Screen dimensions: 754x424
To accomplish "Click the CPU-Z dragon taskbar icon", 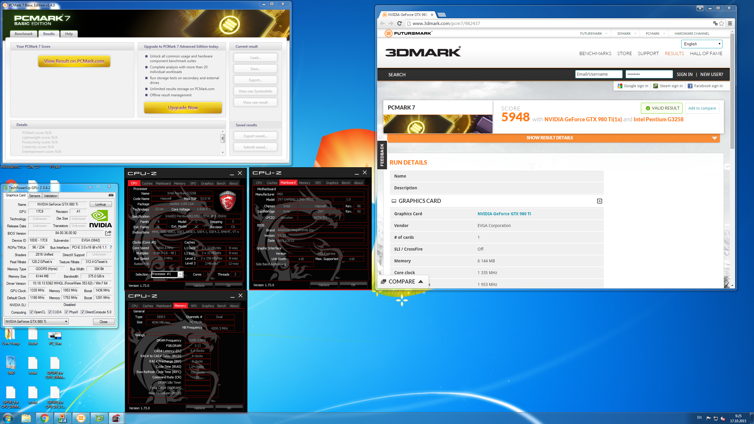I will 116,418.
